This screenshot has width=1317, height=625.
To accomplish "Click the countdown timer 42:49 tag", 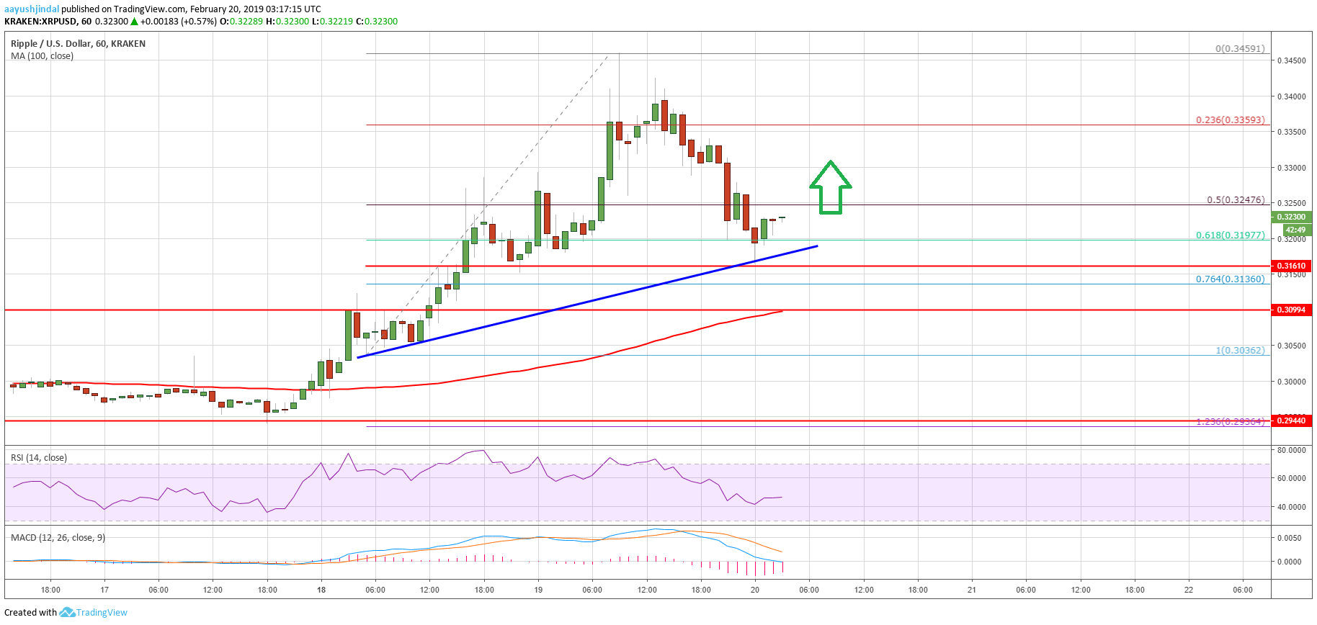I will [1296, 230].
